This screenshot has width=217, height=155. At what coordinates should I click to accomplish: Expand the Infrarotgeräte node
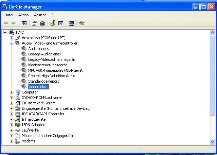point(11,119)
